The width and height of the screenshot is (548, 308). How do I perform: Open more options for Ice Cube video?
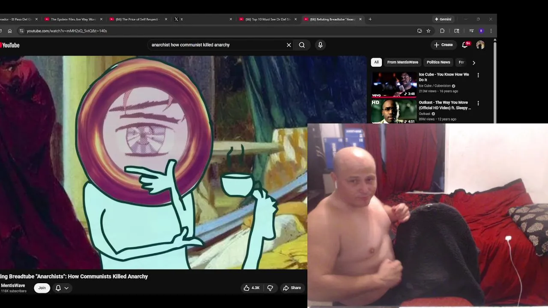[478, 75]
